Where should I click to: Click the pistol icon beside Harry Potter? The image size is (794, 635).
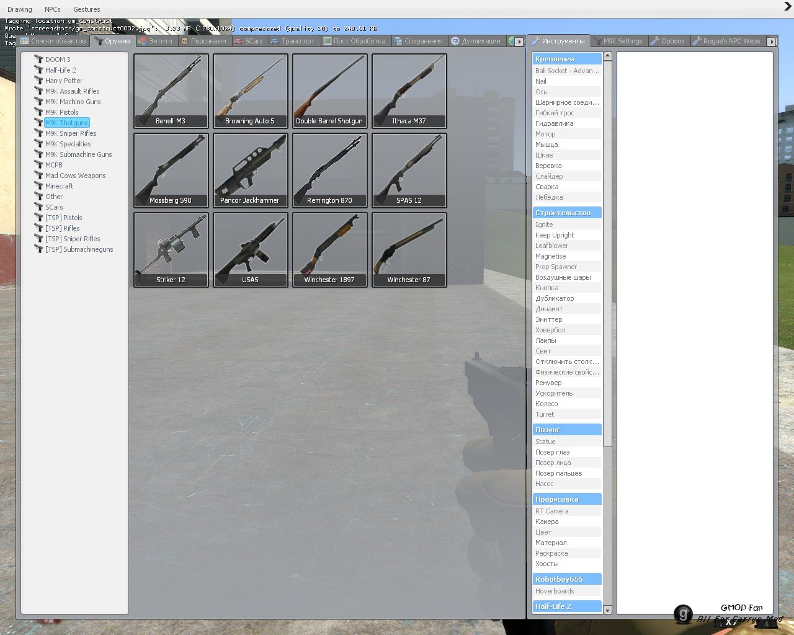tap(38, 81)
